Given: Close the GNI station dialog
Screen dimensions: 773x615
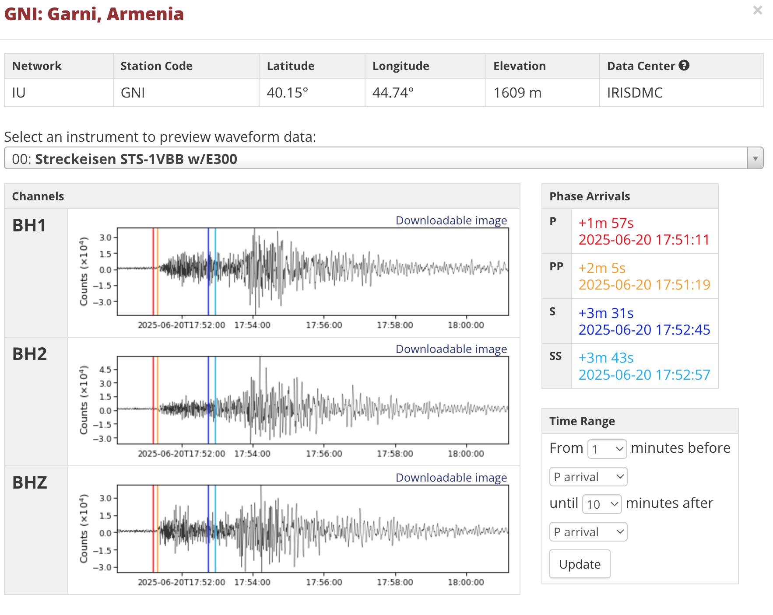Looking at the screenshot, I should coord(757,10).
